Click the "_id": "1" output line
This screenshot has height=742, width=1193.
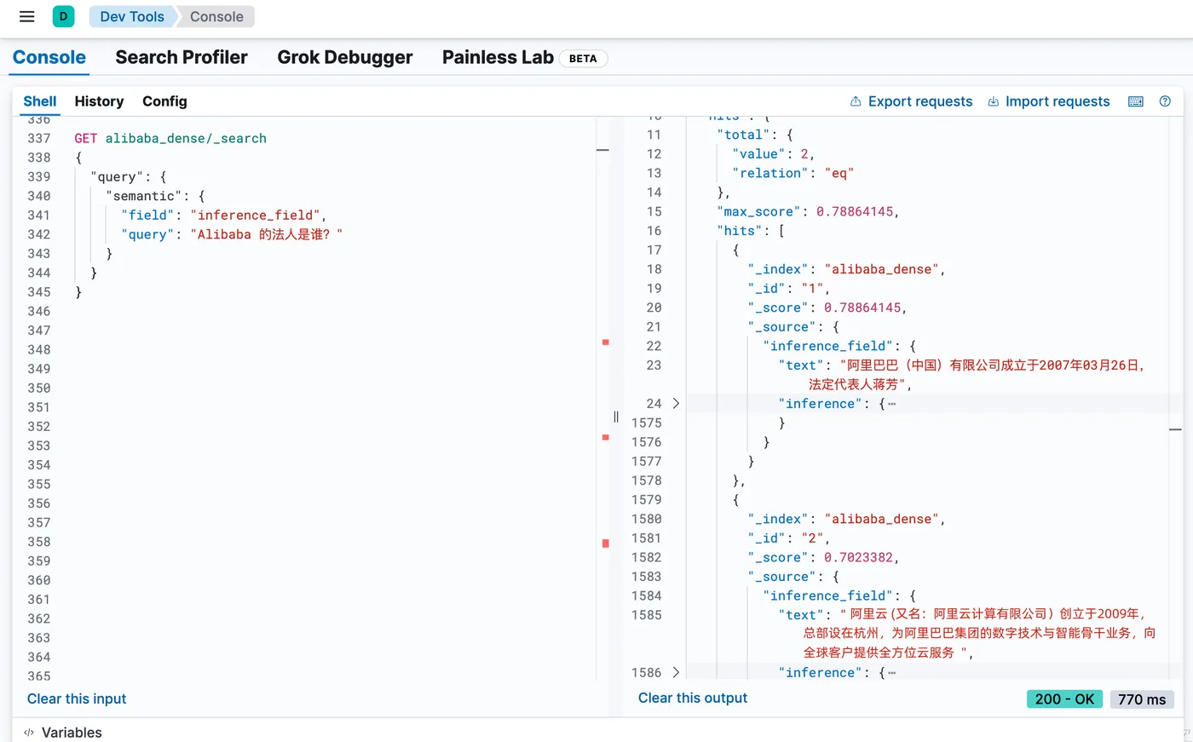[x=788, y=288]
